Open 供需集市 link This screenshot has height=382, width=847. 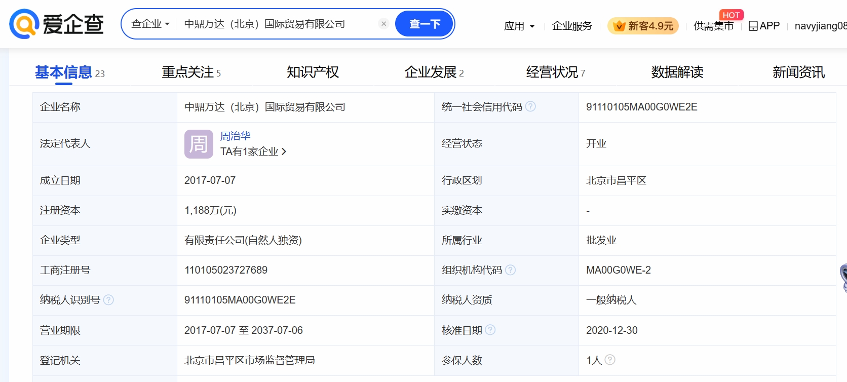tap(713, 26)
